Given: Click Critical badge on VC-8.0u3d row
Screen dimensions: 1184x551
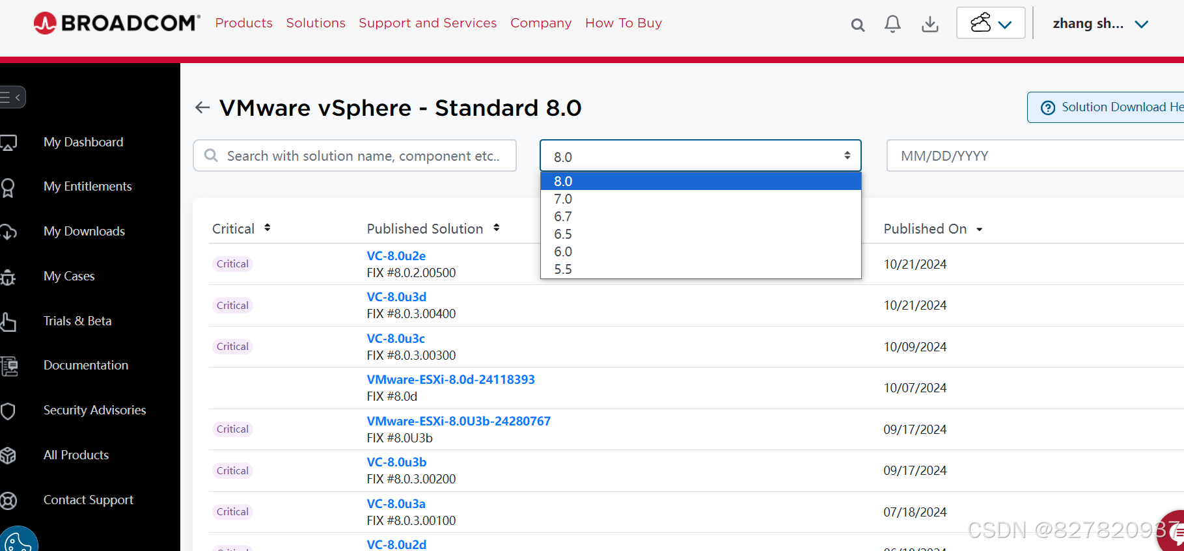Looking at the screenshot, I should coord(232,306).
